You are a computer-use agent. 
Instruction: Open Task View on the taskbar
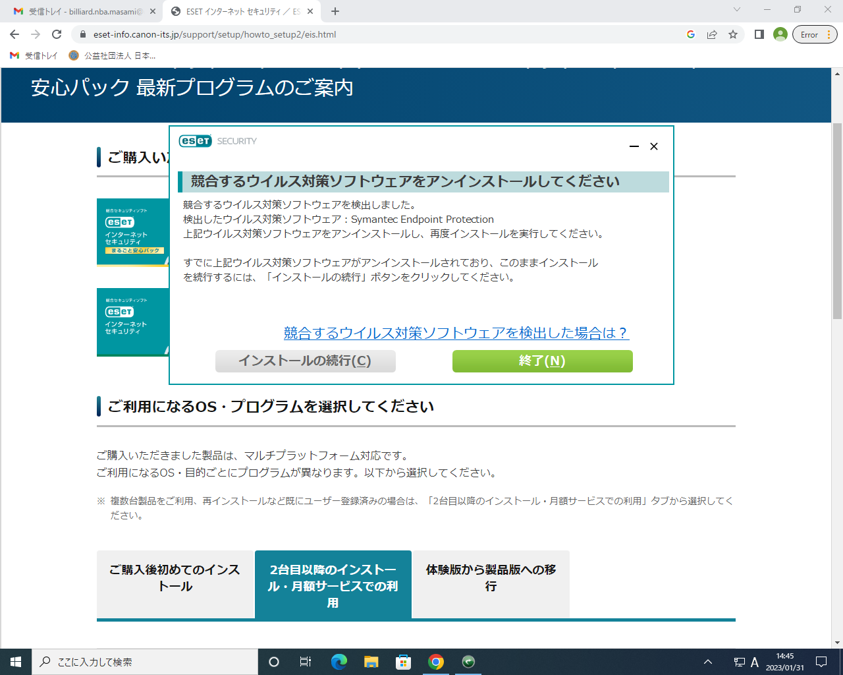(x=306, y=662)
